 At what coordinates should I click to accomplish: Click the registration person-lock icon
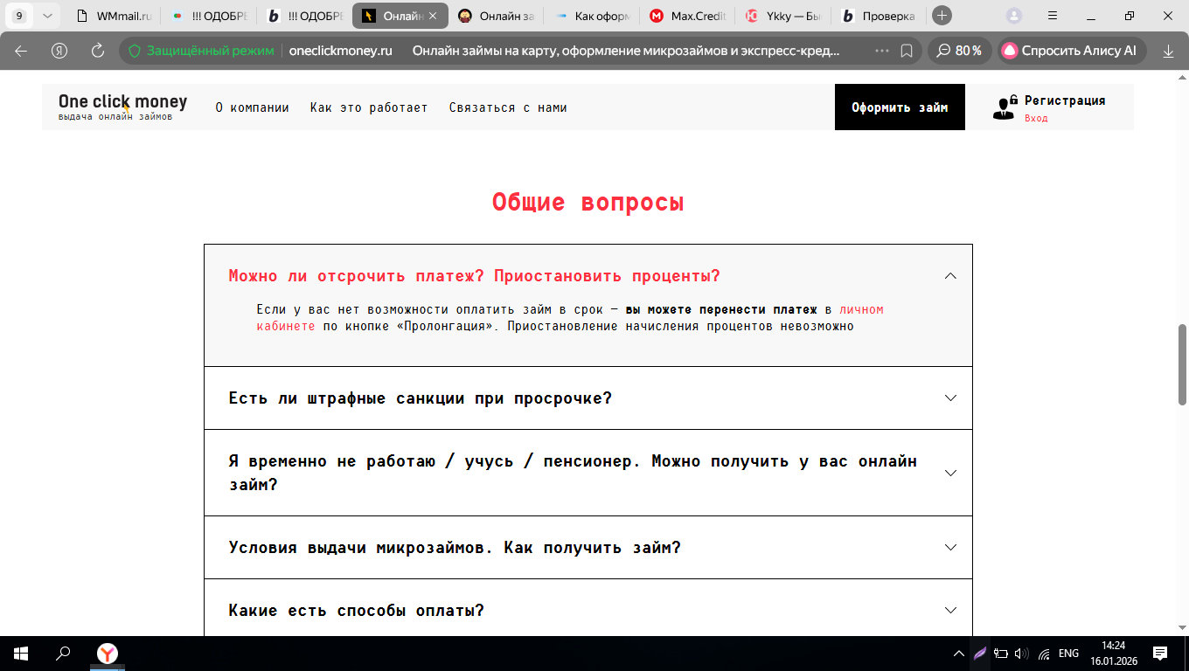point(1005,107)
